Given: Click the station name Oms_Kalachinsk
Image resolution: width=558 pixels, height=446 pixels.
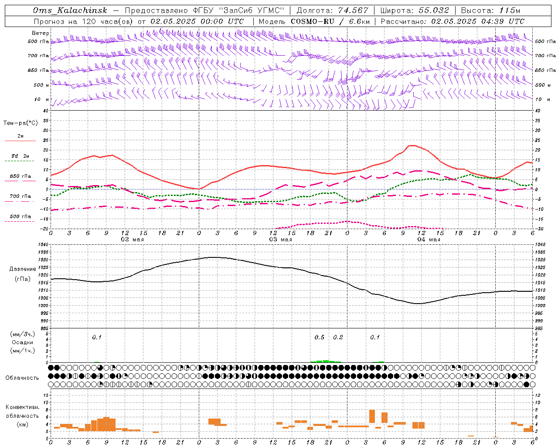Looking at the screenshot, I should (70, 10).
